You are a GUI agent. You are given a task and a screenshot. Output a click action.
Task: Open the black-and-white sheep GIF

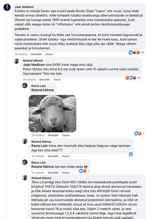click(53, 114)
